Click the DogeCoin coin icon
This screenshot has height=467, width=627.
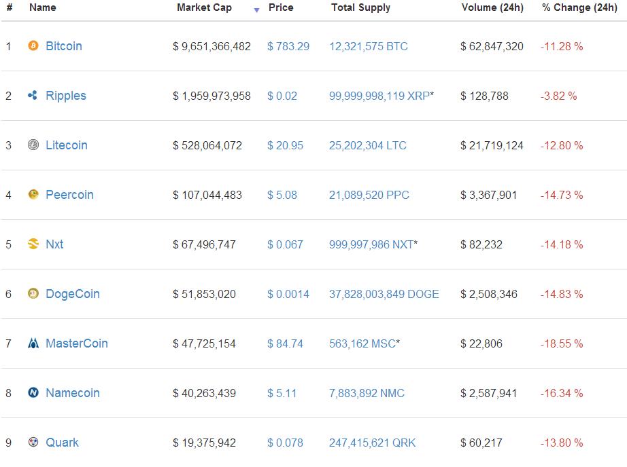(33, 293)
